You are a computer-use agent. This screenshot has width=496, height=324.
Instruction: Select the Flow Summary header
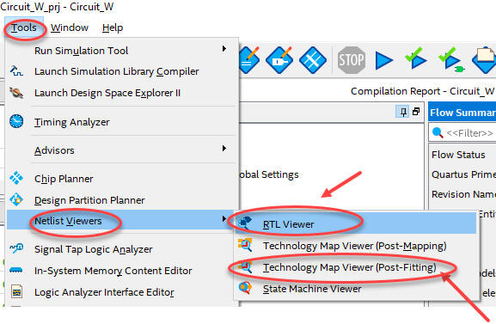pyautogui.click(x=462, y=113)
